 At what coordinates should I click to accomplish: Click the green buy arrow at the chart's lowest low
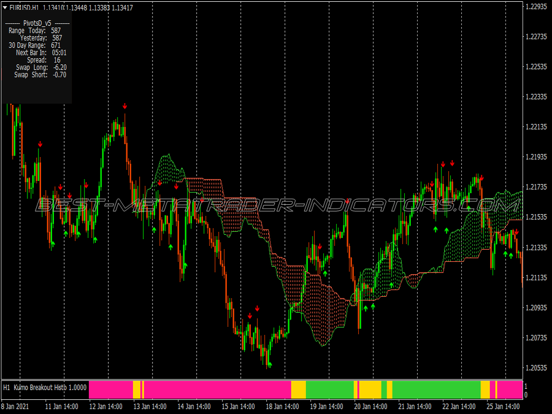coord(270,365)
